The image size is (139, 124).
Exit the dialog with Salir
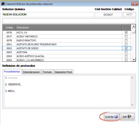coord(127,117)
